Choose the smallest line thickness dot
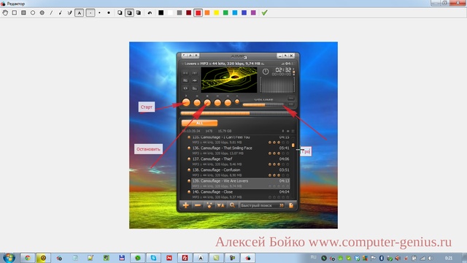The image size is (467, 263). [x=90, y=13]
